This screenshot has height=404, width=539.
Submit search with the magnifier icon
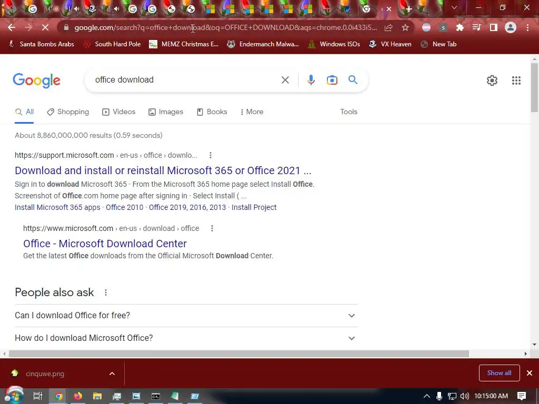(353, 80)
